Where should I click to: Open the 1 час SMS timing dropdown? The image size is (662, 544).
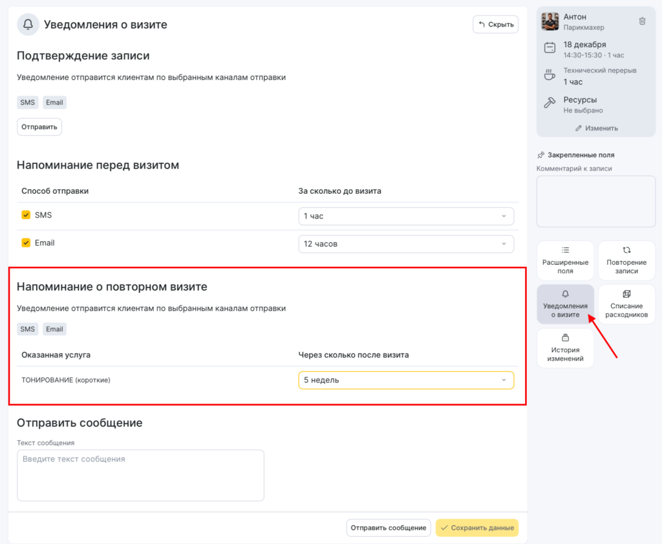tap(406, 216)
